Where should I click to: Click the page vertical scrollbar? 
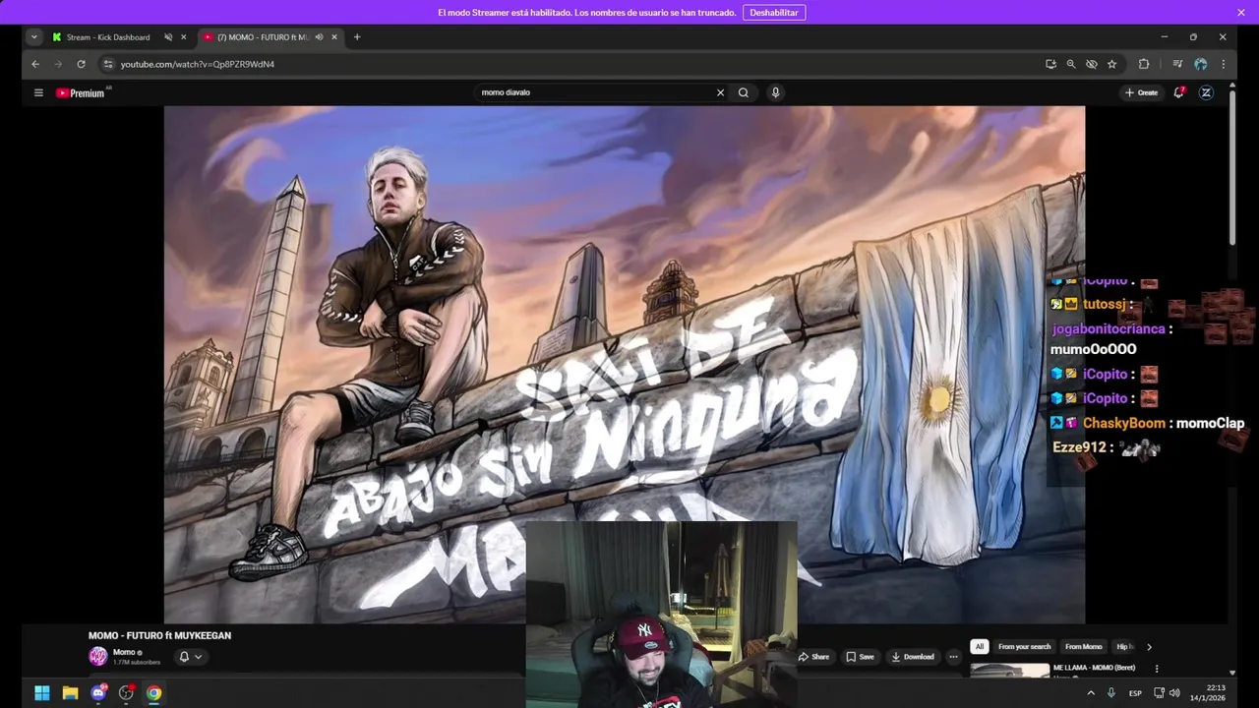[1232, 167]
